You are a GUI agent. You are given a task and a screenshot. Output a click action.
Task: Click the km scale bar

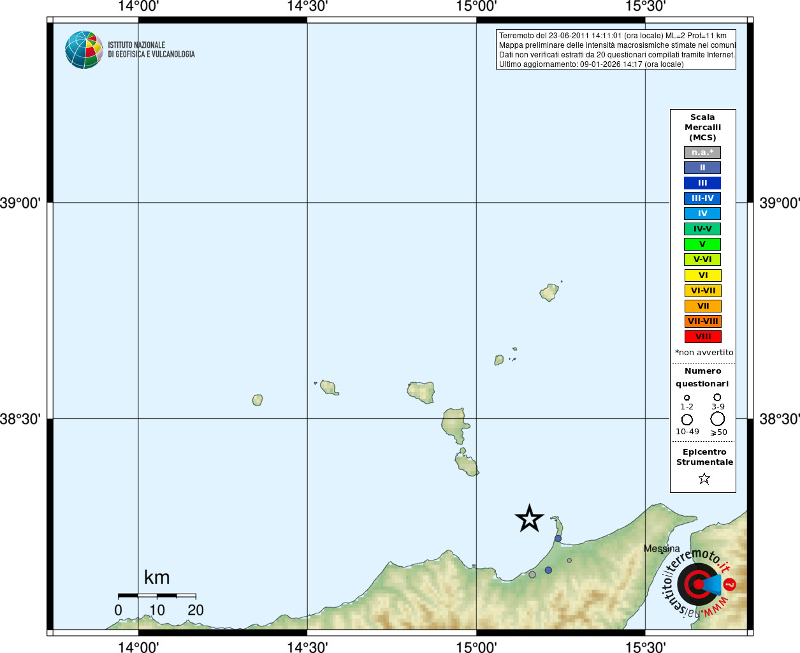[157, 596]
